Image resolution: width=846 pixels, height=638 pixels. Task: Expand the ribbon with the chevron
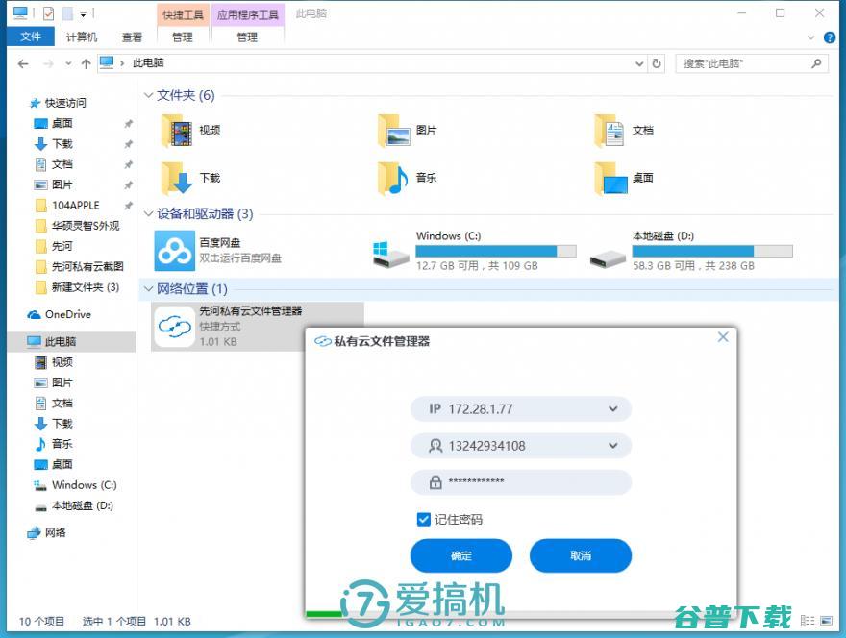pos(810,37)
